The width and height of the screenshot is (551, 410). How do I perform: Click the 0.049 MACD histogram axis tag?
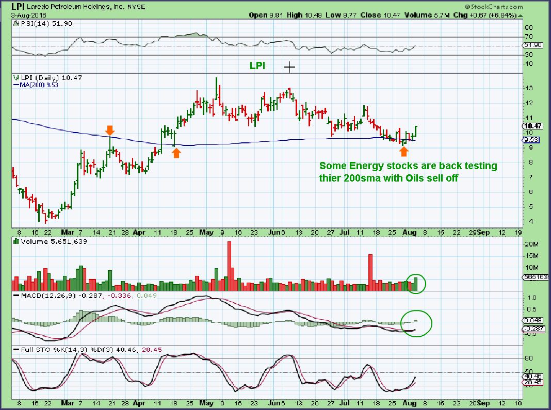(x=533, y=320)
